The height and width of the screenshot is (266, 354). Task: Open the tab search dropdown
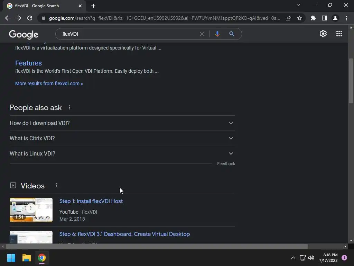pyautogui.click(x=298, y=5)
